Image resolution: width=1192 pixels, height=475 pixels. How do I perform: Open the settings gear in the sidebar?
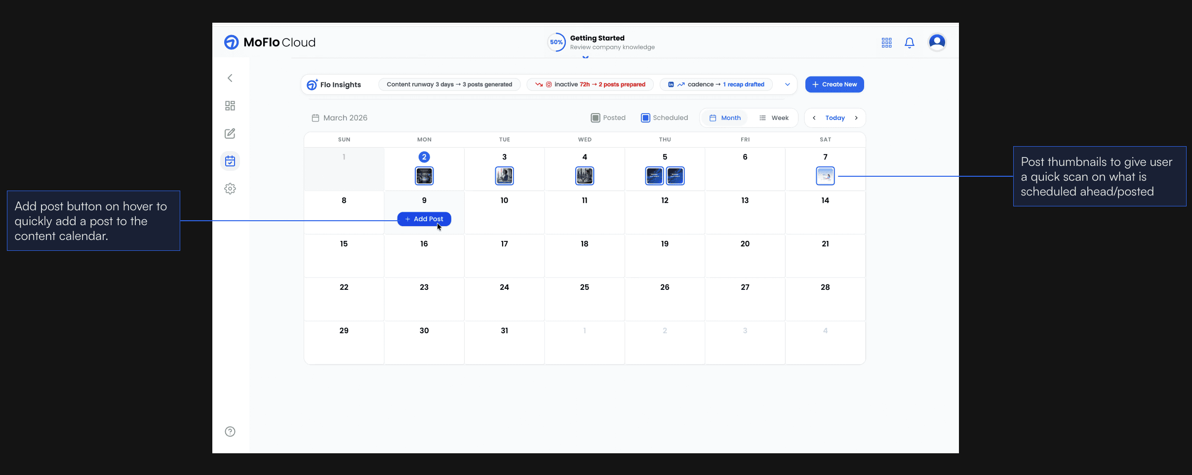[230, 188]
